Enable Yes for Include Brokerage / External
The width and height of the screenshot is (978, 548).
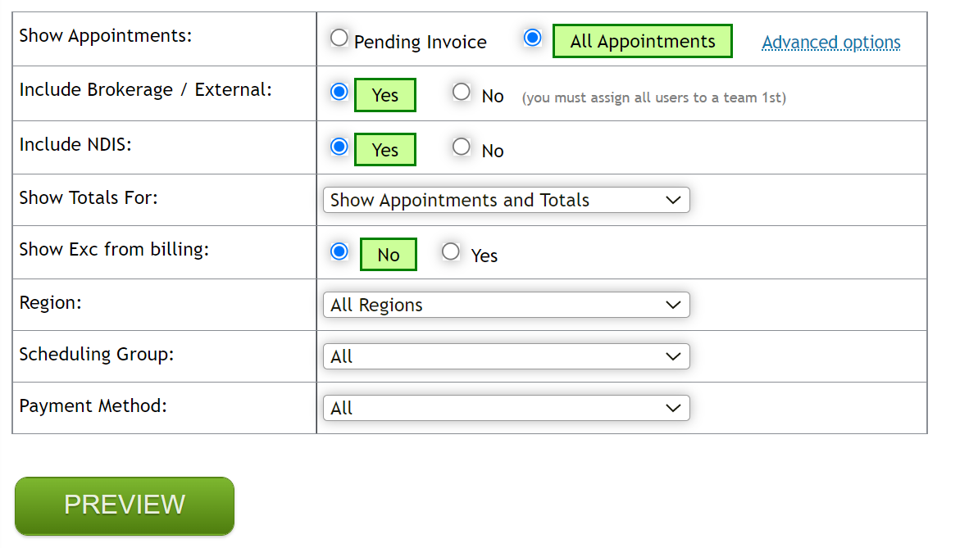pos(339,92)
